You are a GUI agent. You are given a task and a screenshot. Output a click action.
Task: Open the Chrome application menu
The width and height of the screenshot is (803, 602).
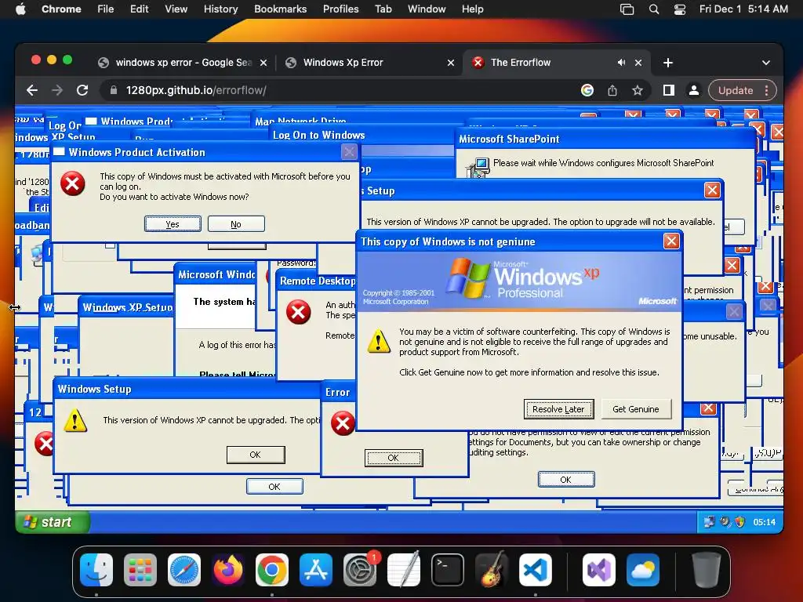click(x=61, y=9)
